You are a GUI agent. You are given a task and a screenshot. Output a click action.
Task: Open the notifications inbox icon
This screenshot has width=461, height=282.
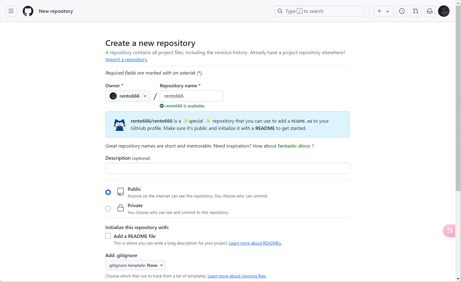(x=430, y=11)
